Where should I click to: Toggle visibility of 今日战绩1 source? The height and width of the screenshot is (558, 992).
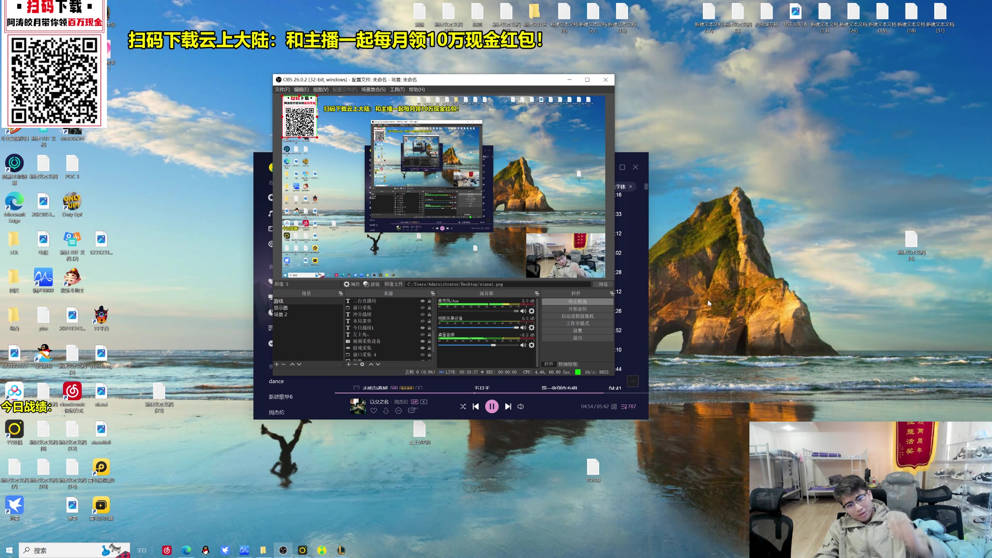pos(422,328)
